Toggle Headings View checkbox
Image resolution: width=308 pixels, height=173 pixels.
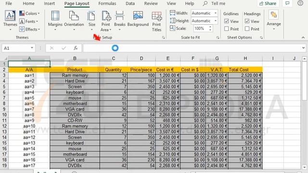[x=247, y=21]
